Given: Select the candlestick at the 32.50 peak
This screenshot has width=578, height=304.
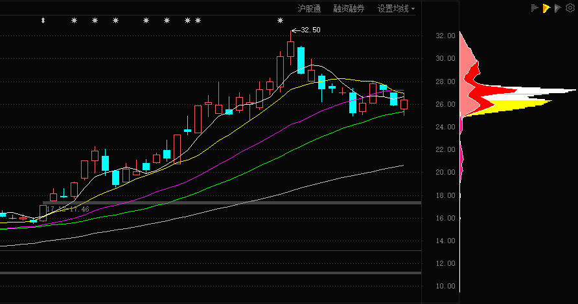Looking at the screenshot, I should point(290,49).
